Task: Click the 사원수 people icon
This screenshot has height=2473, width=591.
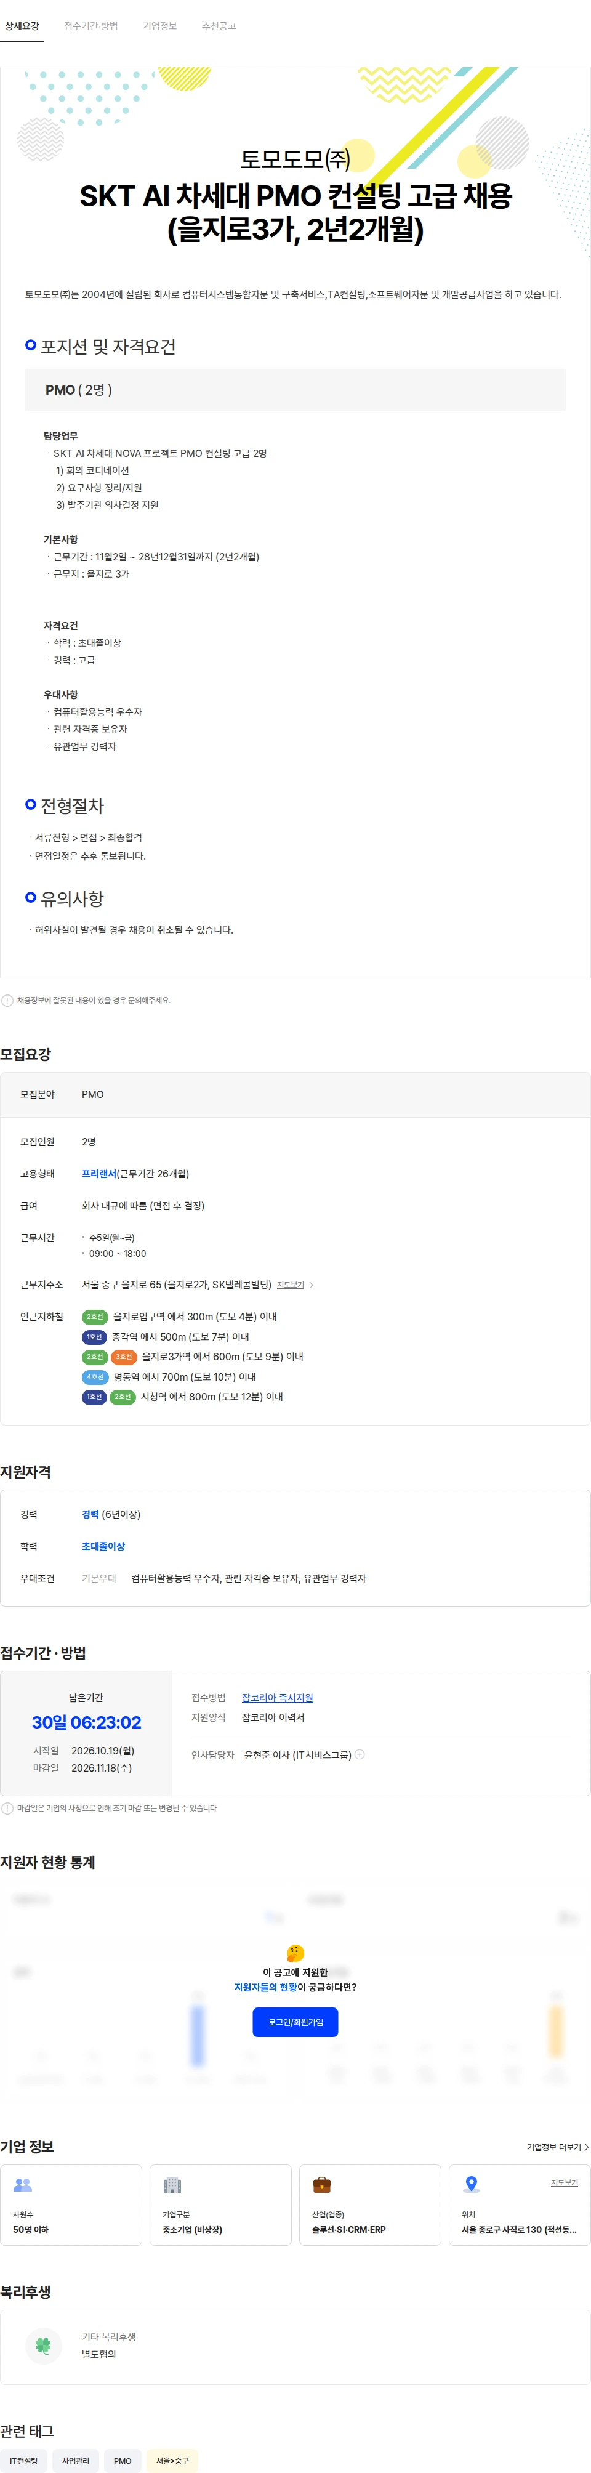Action: pos(23,2185)
